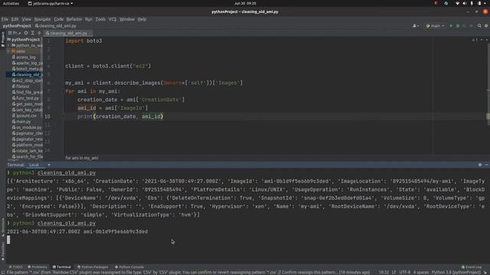Open the Navigate menu
The width and height of the screenshot is (490, 275).
tap(43, 19)
